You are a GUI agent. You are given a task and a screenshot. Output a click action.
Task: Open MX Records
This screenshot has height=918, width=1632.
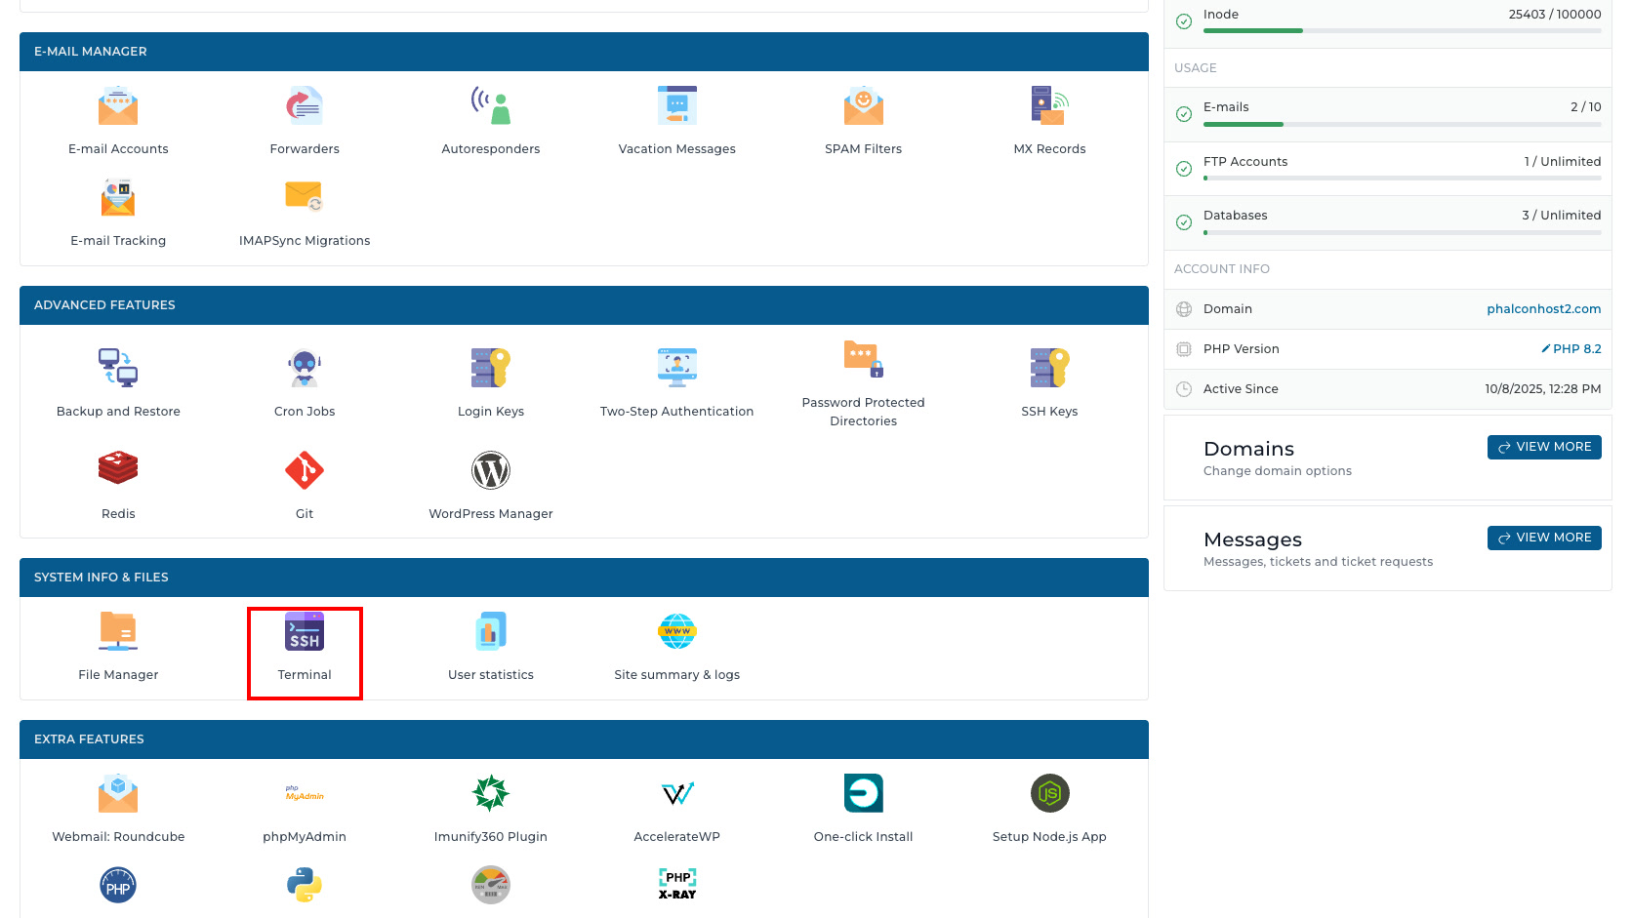click(x=1049, y=122)
